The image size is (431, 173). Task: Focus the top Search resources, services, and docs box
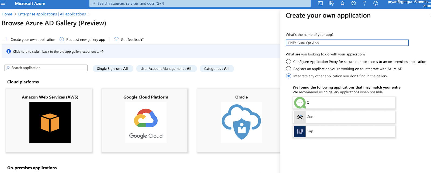tap(200, 3)
